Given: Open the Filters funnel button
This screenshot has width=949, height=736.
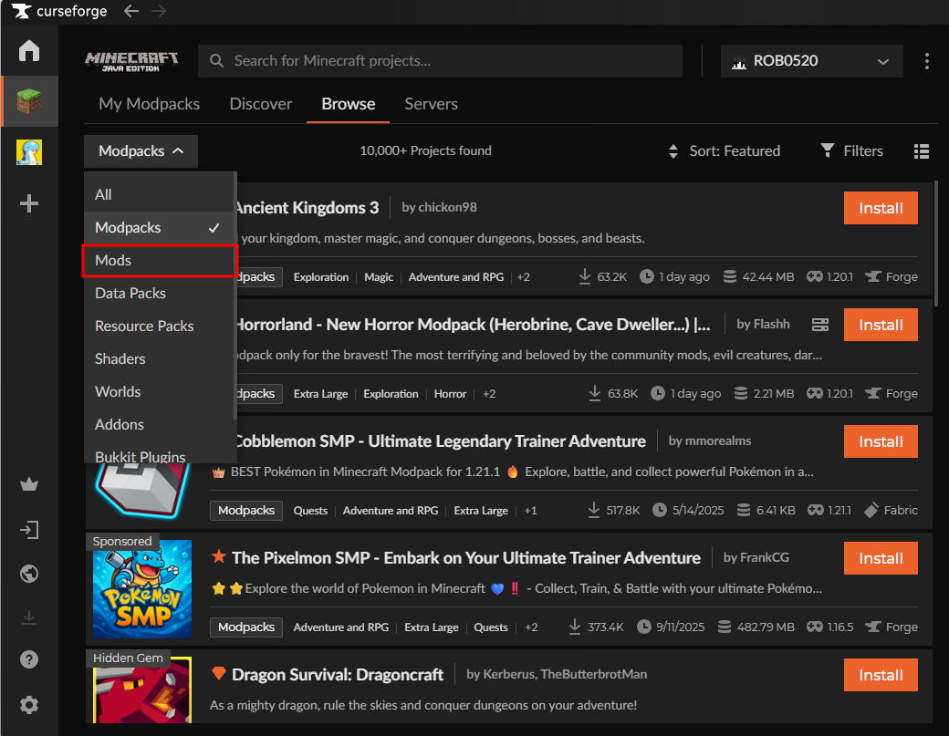Looking at the screenshot, I should coord(851,150).
